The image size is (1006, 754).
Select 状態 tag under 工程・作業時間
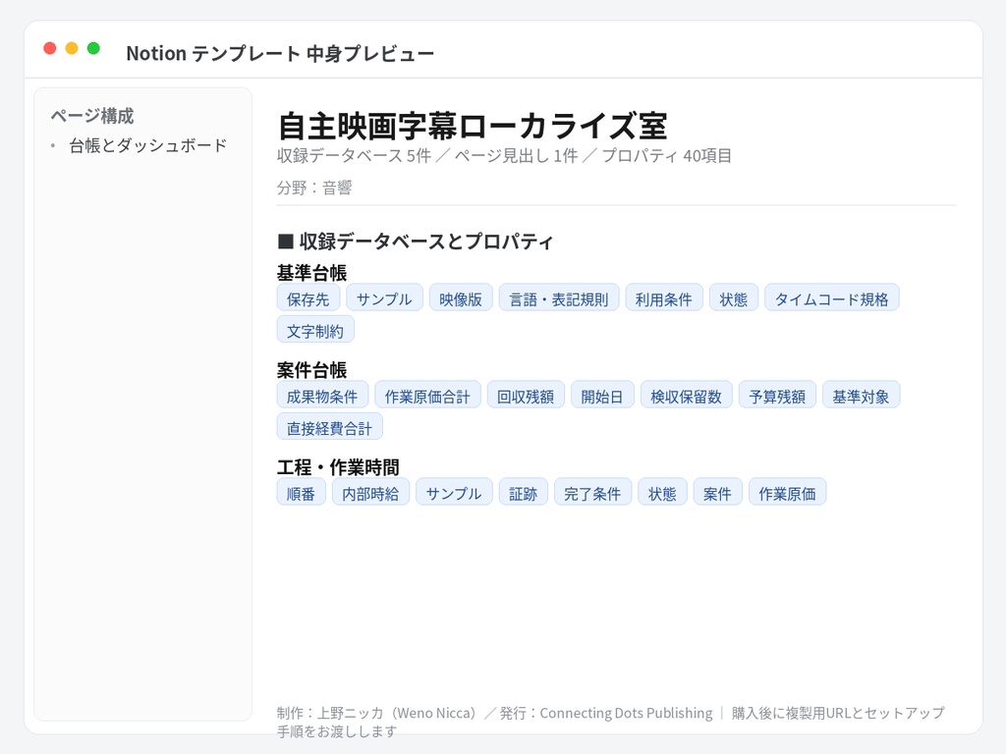(x=663, y=493)
